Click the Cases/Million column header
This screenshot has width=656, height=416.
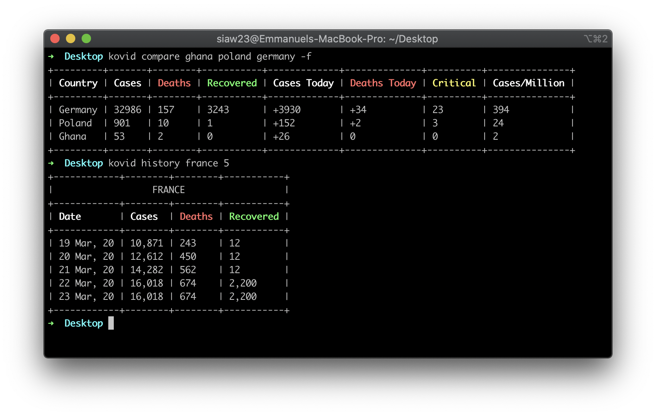(528, 83)
